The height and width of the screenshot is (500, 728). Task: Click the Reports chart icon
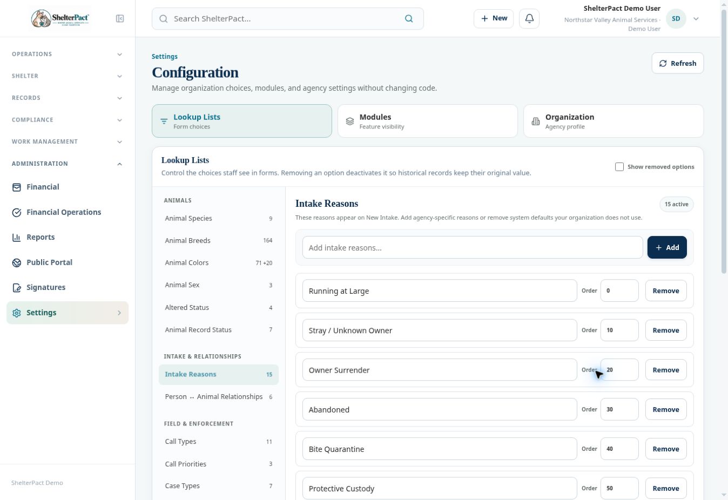[17, 238]
